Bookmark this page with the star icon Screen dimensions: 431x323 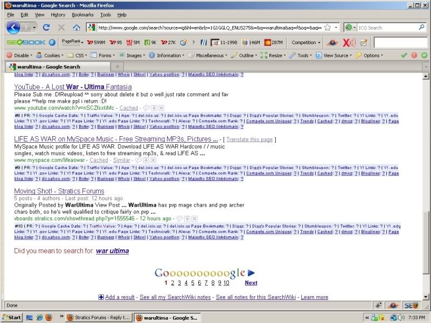[x=328, y=27]
